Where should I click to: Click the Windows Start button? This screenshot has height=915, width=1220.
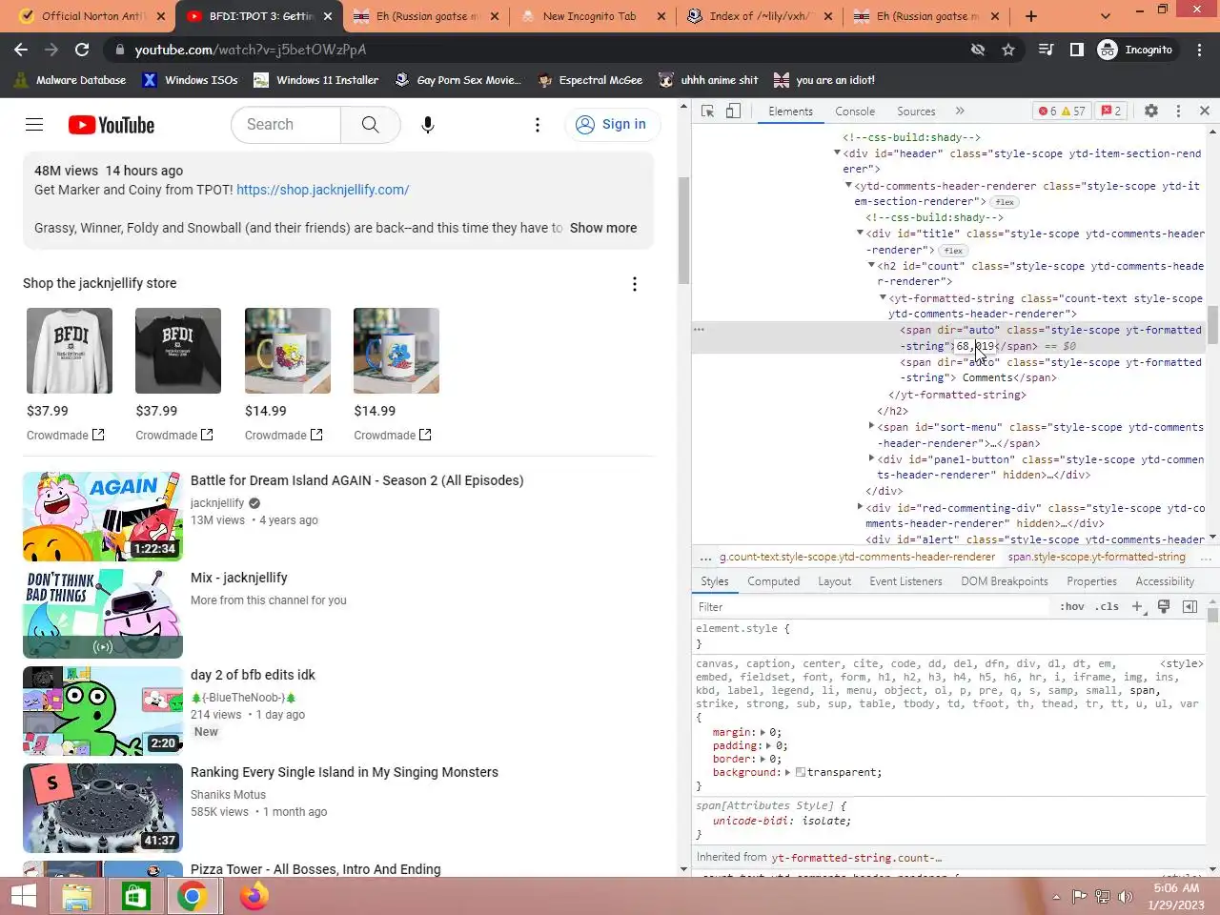point(24,896)
